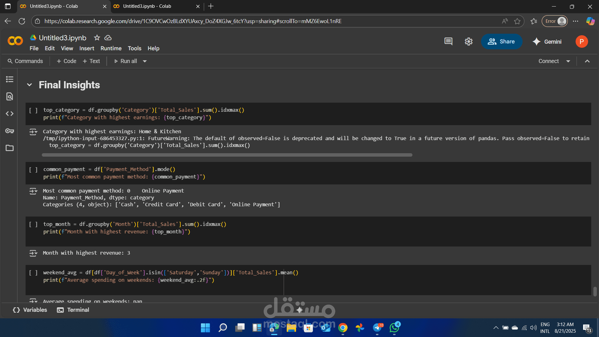Viewport: 599px width, 337px height.
Task: Click browser refresh button
Action: coord(22,21)
